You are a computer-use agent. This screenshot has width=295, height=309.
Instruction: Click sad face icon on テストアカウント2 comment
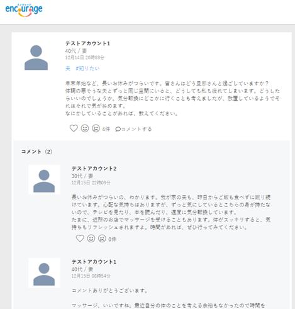point(102,239)
